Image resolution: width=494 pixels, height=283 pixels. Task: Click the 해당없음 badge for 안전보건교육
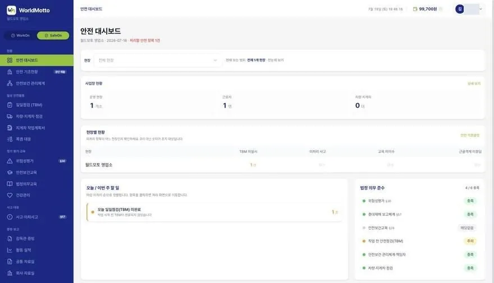[x=467, y=228]
